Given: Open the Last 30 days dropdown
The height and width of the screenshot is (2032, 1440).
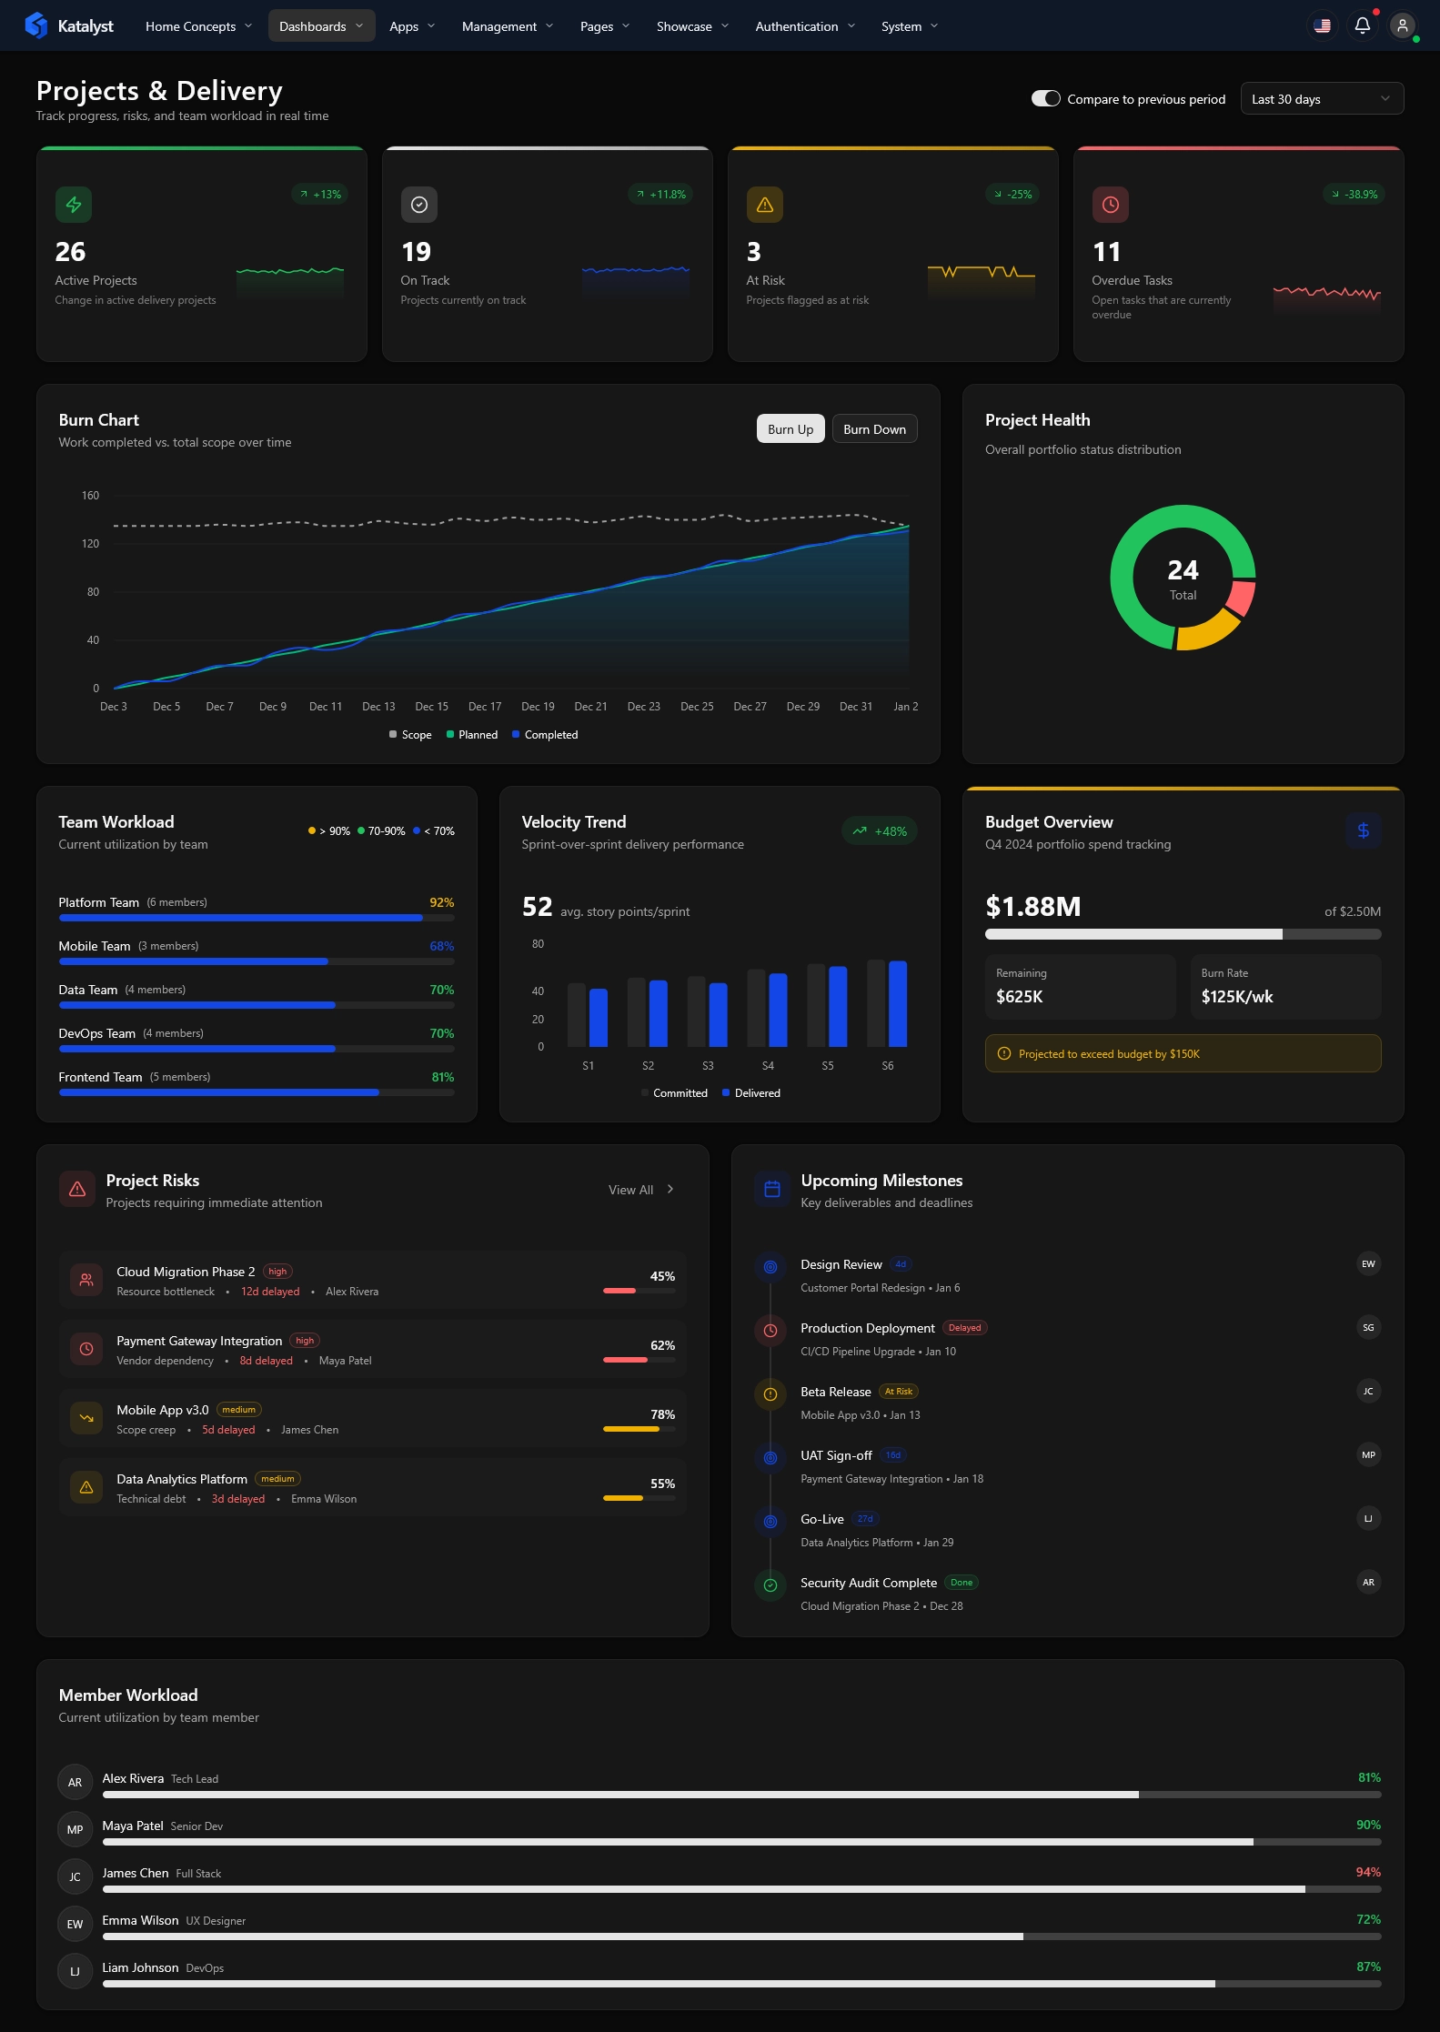Looking at the screenshot, I should click(1321, 99).
